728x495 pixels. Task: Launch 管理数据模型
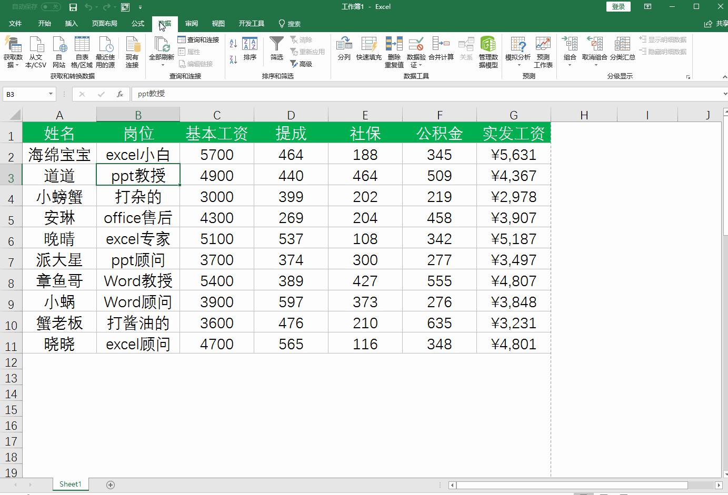pos(487,50)
